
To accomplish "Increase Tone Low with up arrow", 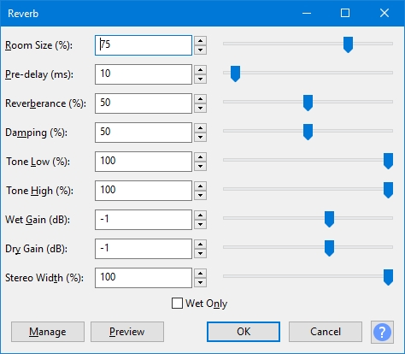I will coord(201,157).
